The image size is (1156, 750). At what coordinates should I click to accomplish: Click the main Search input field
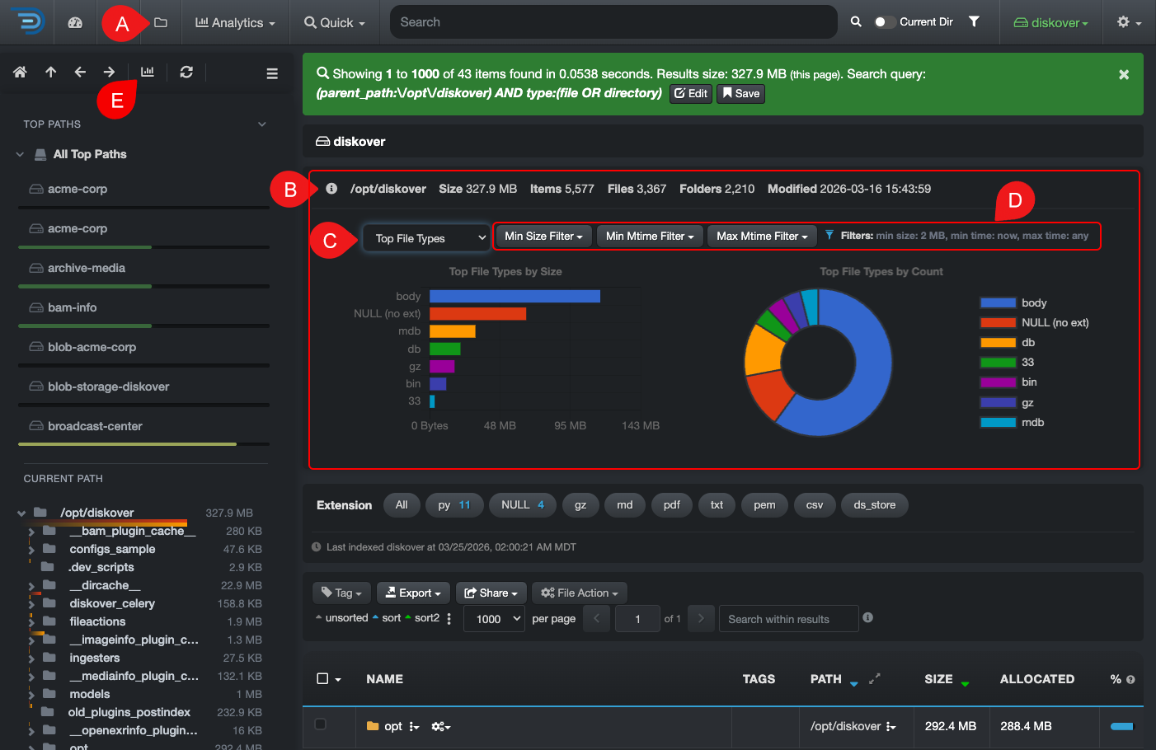[613, 22]
